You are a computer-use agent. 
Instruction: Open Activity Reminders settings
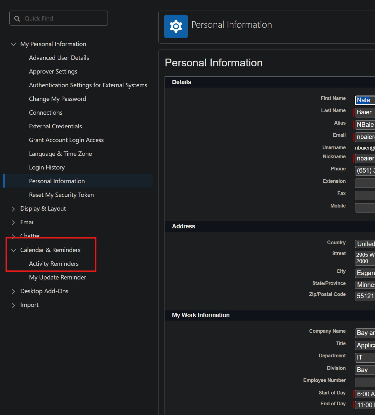pos(54,264)
